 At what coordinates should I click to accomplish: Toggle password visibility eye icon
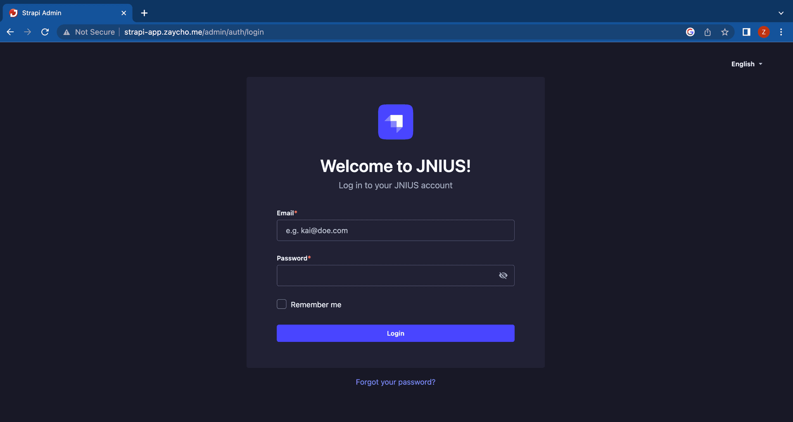[503, 275]
